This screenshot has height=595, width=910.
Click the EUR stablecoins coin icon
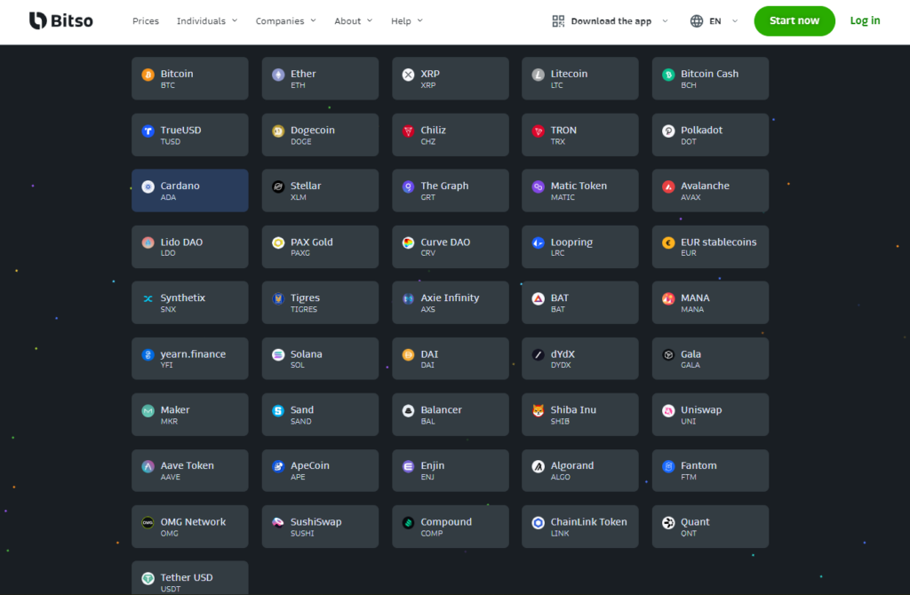pos(668,242)
